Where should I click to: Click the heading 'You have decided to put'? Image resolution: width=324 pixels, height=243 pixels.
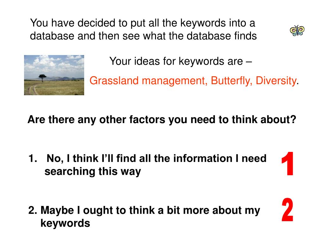(143, 23)
